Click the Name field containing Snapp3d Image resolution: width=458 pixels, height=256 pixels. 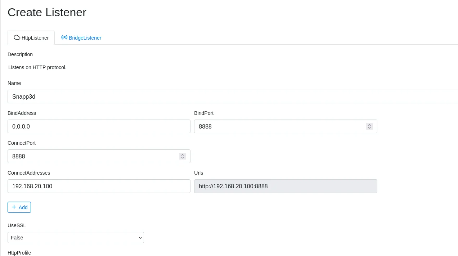click(x=230, y=96)
